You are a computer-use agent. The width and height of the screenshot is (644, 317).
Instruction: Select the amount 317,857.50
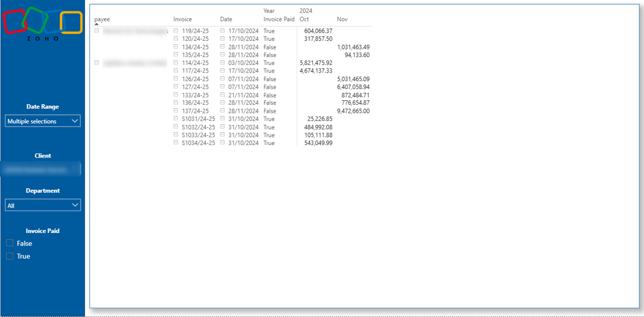point(319,39)
